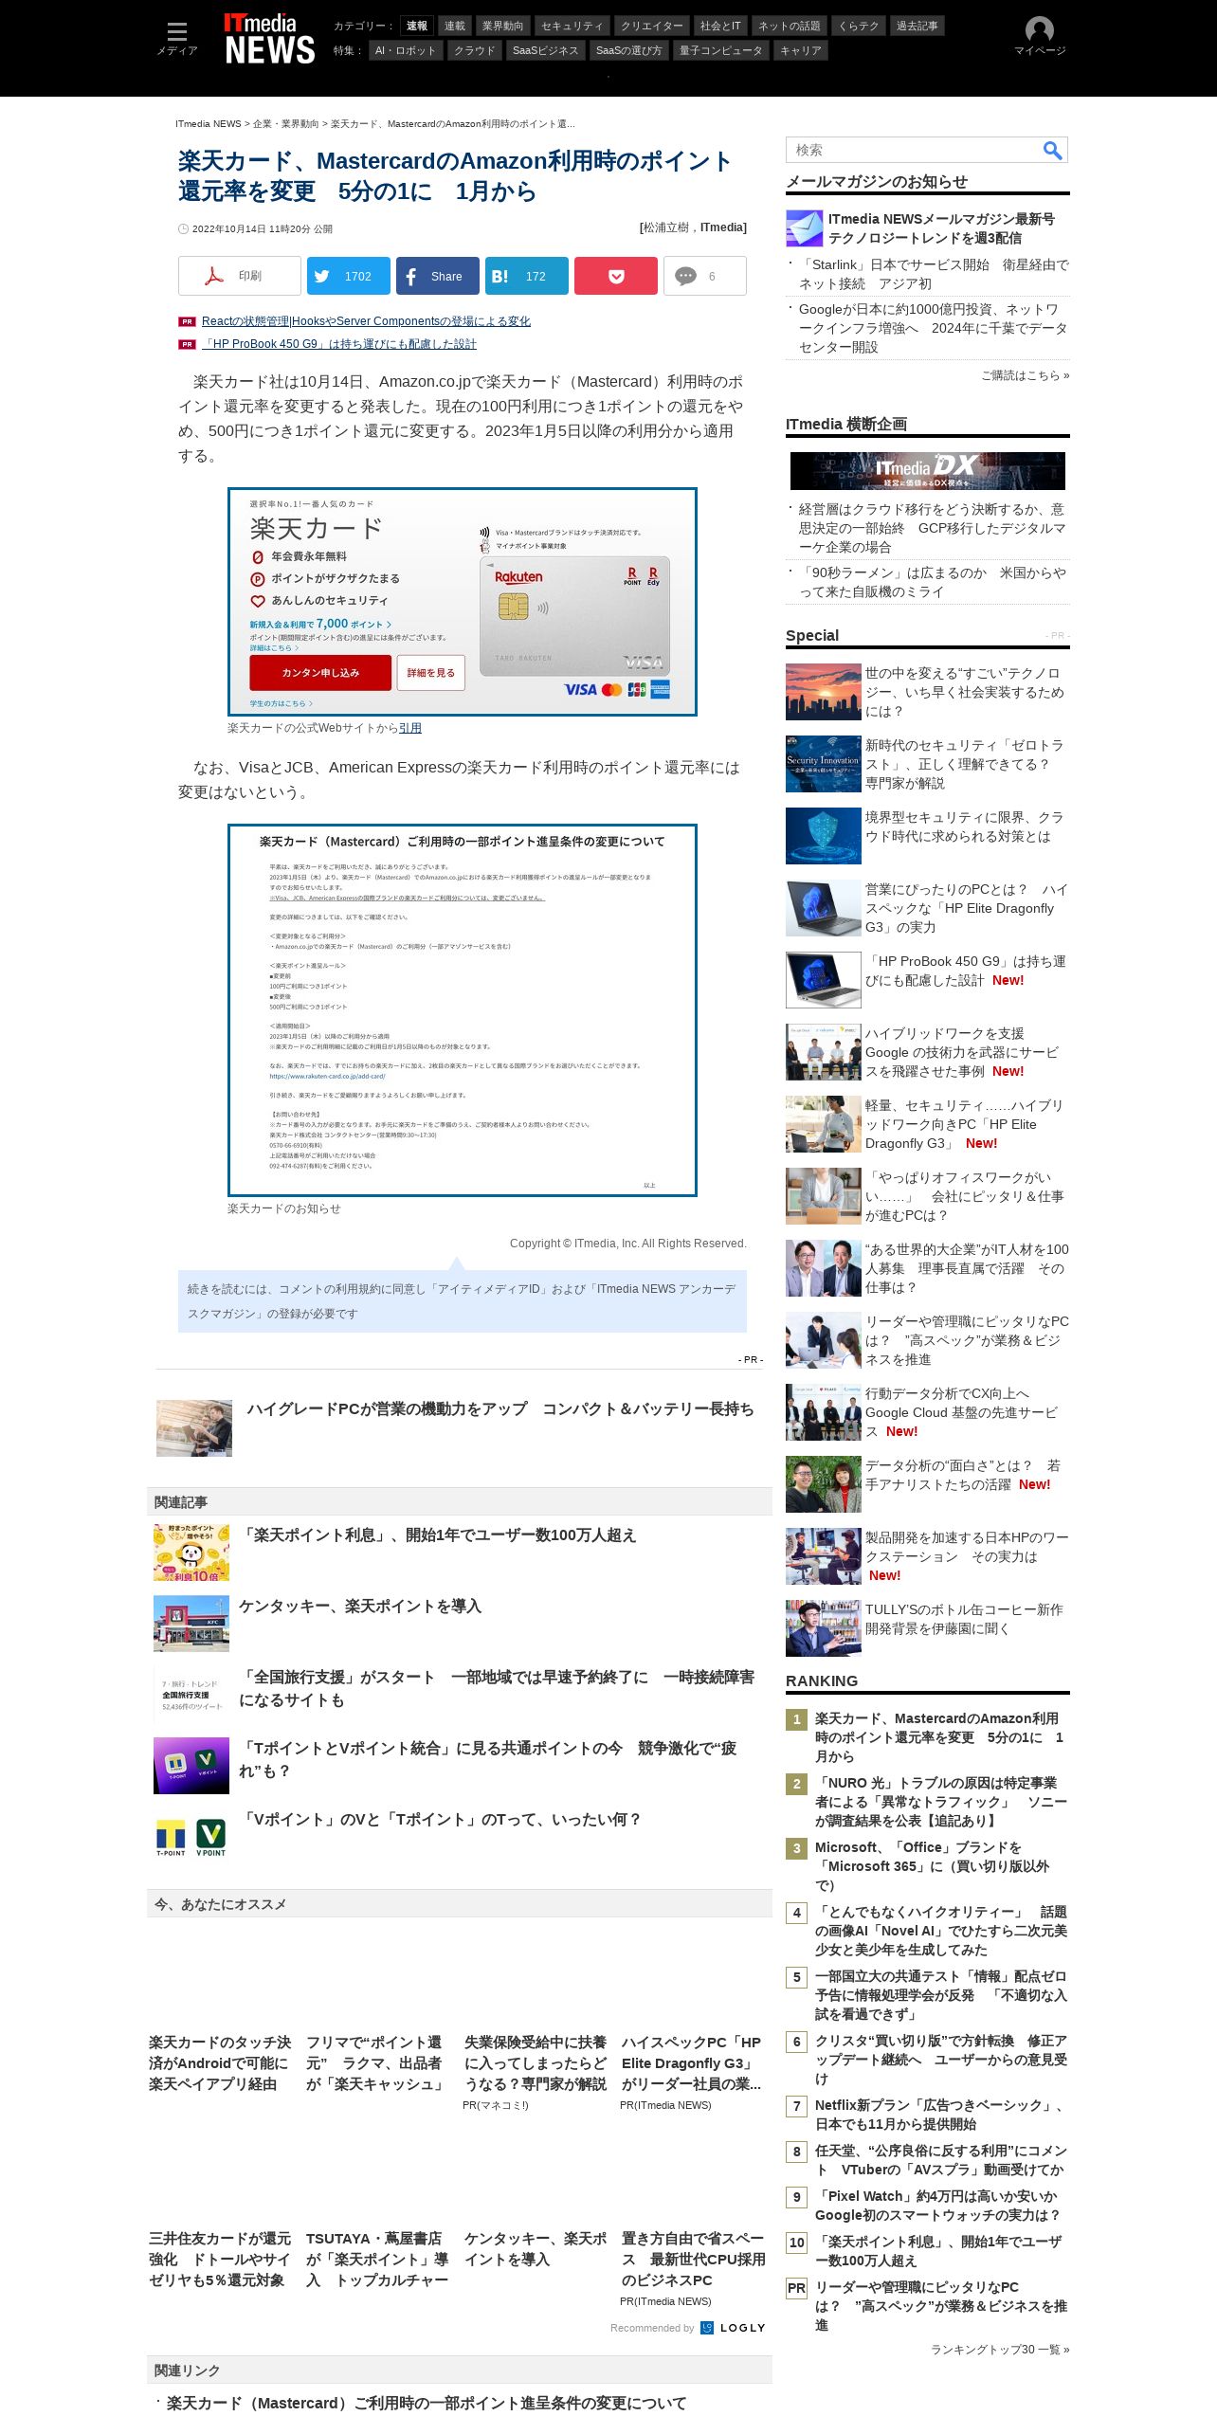Click the LOGLY recommendation logo
Image resolution: width=1217 pixels, height=2434 pixels.
pyautogui.click(x=734, y=2328)
